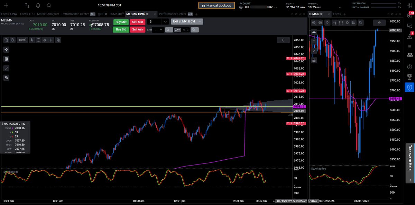The height and width of the screenshot is (205, 415).
Task: Click the Buy Mkt button
Action: pos(121,22)
